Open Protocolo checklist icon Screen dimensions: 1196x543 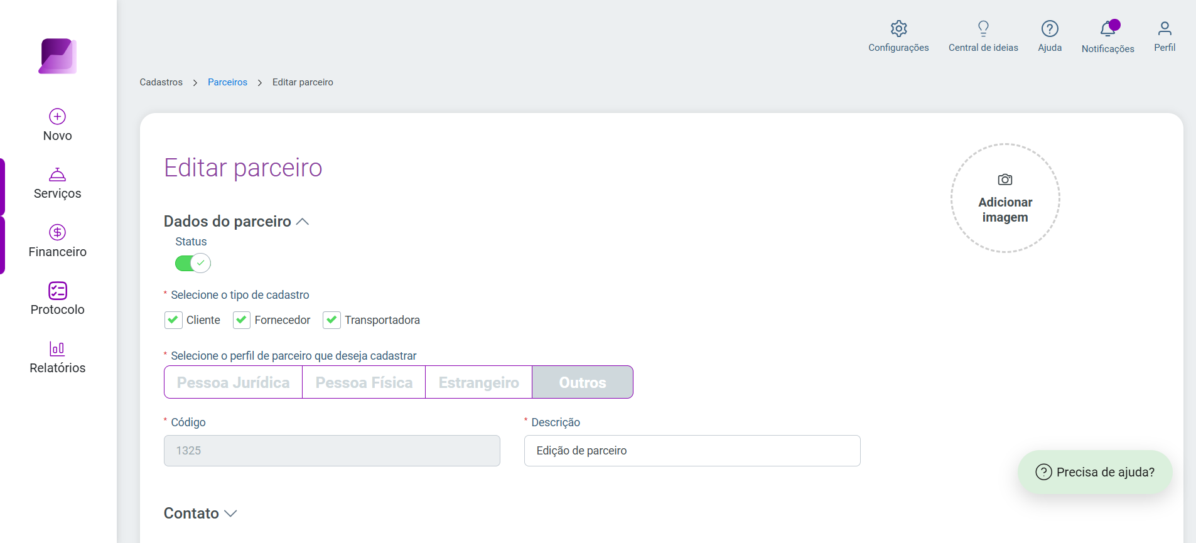click(x=57, y=291)
